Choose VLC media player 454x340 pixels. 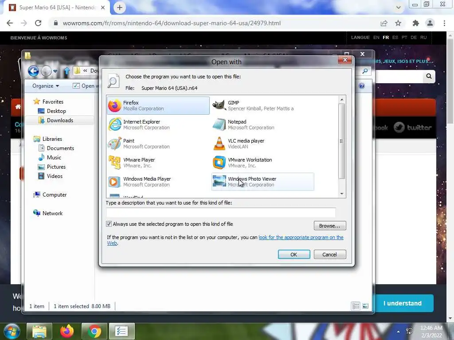[262, 144]
